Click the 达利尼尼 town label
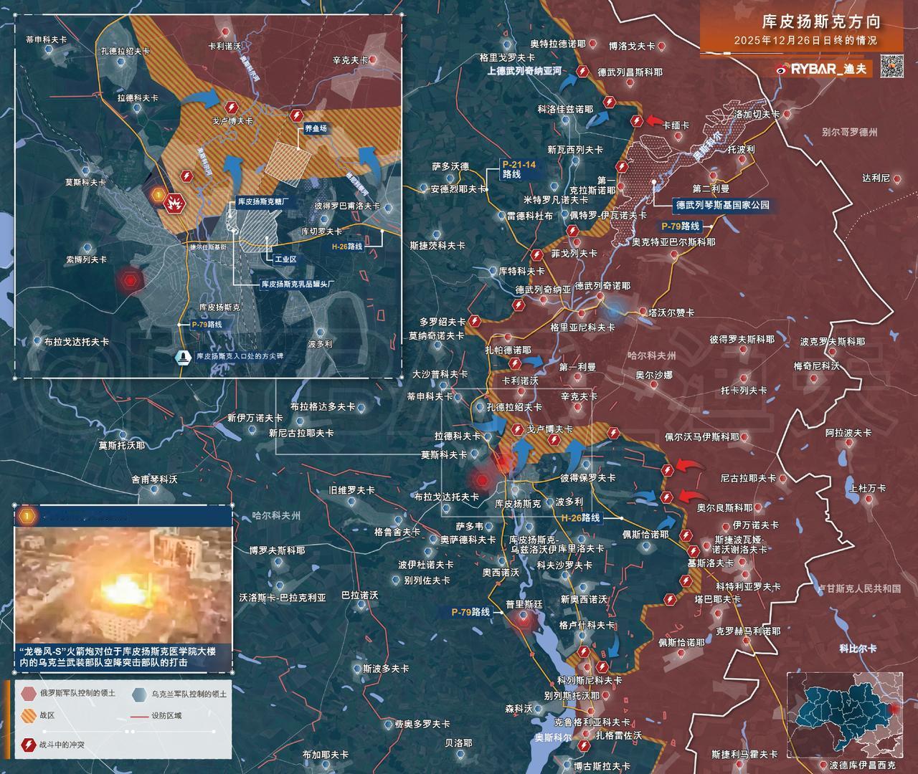This screenshot has width=918, height=774. (876, 178)
